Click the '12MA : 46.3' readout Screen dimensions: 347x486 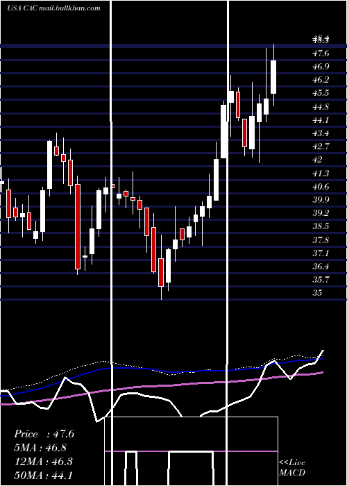coord(43,461)
